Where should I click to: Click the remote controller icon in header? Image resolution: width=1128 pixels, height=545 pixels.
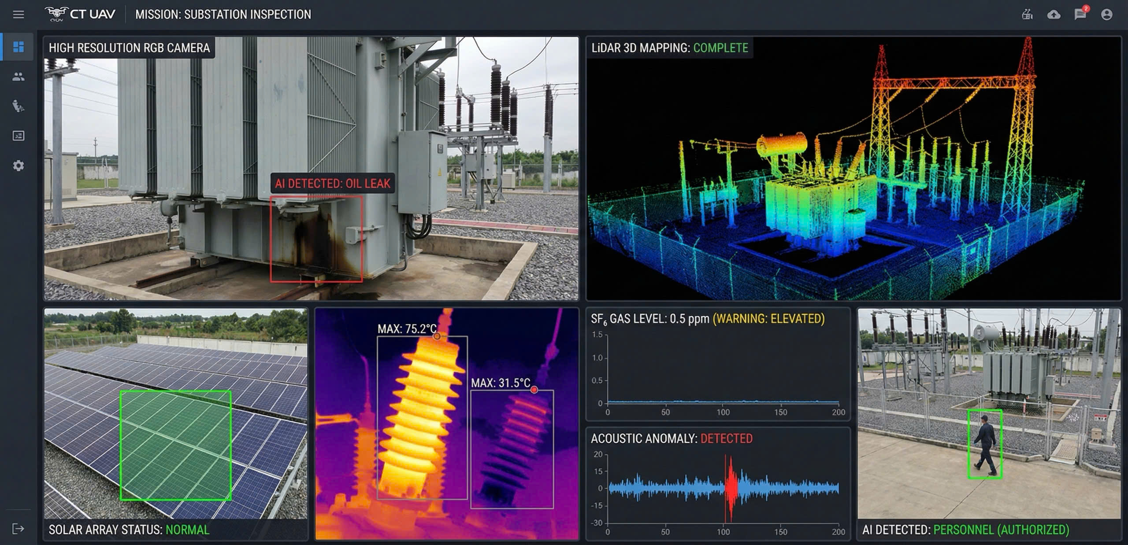(1027, 15)
